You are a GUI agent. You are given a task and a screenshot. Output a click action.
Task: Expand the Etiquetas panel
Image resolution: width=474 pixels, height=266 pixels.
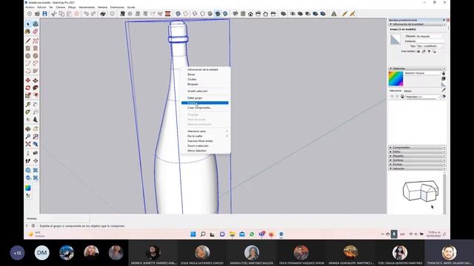click(417, 156)
